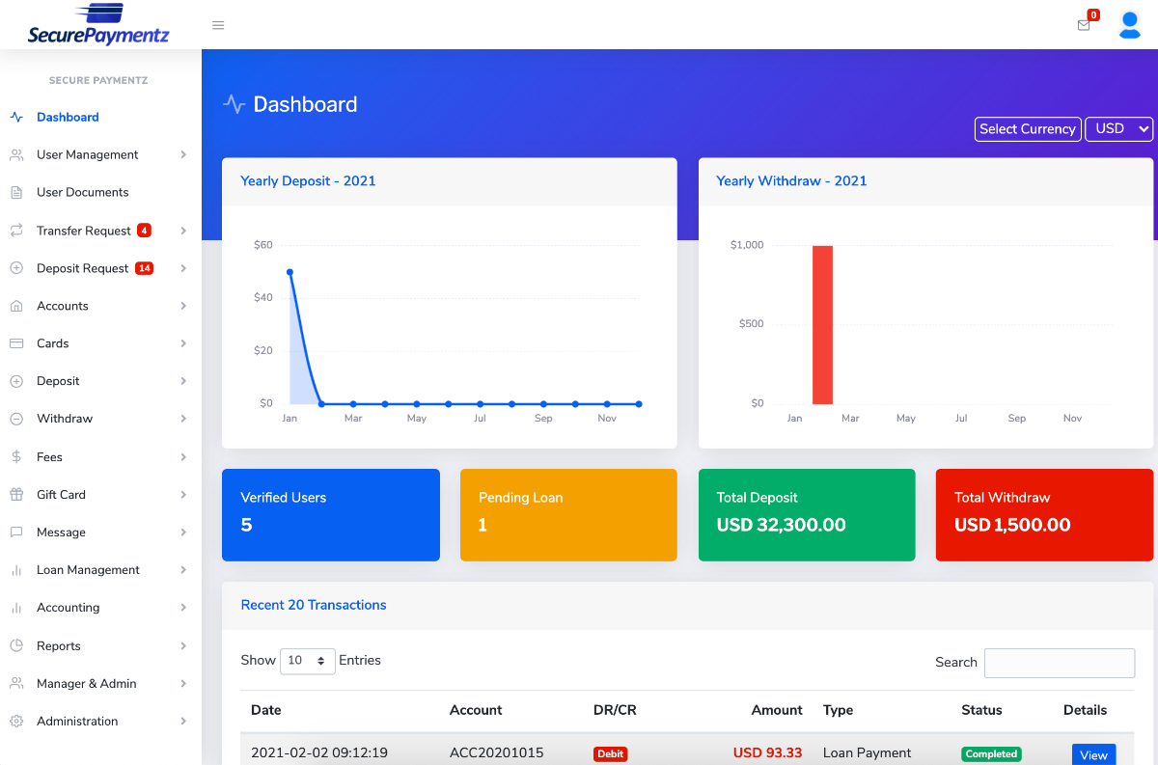Click the Administration gear icon
This screenshot has height=765, width=1158.
pos(16,722)
